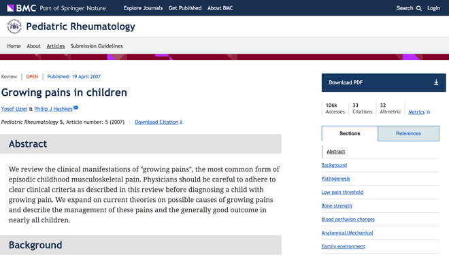Open the Get Published menu
The image size is (449, 257).
(x=185, y=8)
